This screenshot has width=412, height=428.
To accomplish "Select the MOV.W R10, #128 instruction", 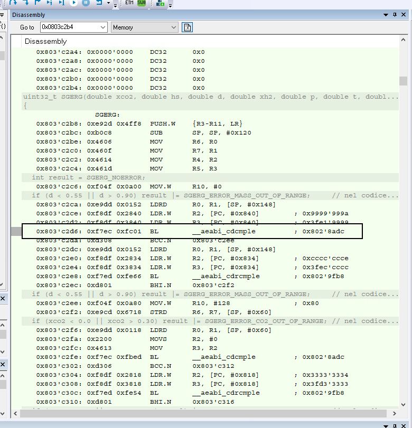I will (210, 303).
